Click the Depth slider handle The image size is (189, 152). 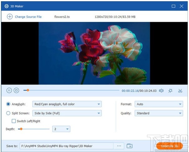[x=21, y=129]
